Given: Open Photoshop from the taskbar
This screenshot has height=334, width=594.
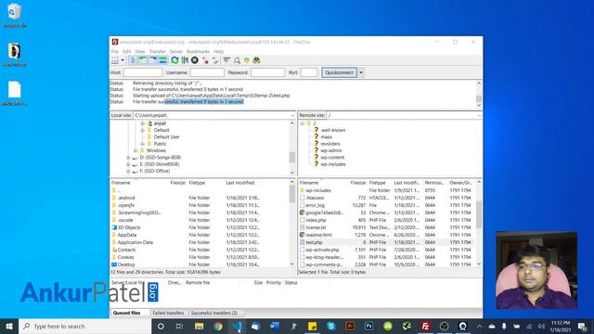Looking at the screenshot, I should click(x=369, y=326).
